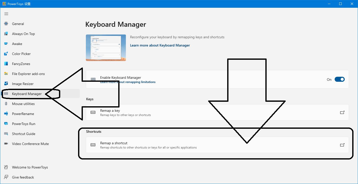
Task: Click the Shortcut Guide icon
Action: tap(6, 134)
